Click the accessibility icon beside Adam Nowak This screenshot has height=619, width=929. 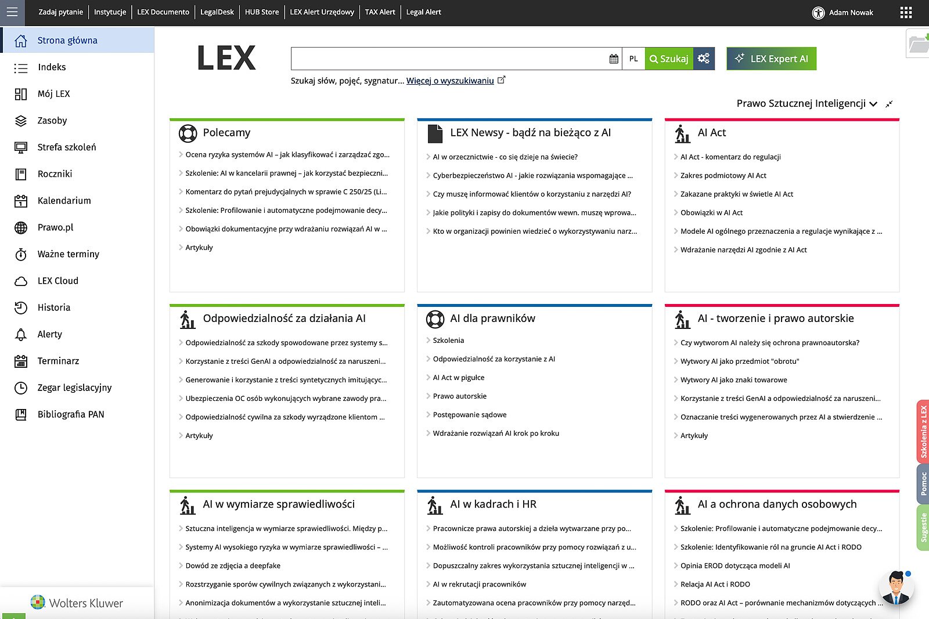818,13
